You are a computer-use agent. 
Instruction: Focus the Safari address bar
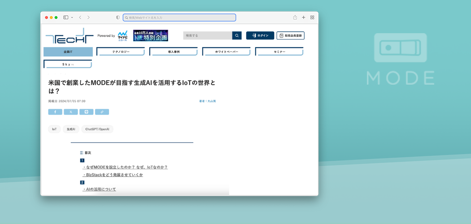point(179,17)
